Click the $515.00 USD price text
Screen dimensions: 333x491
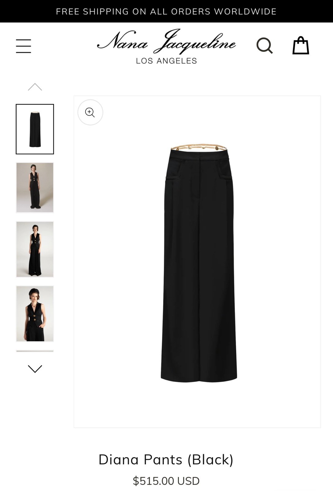pyautogui.click(x=166, y=481)
